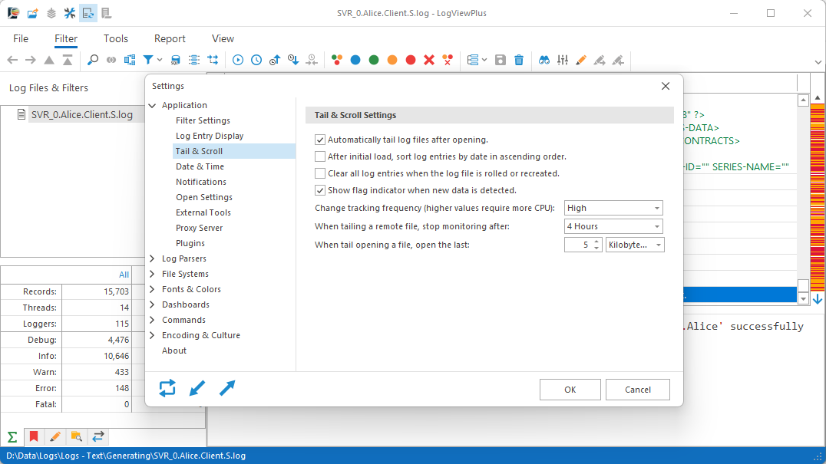Click the clock time filter icon

pyautogui.click(x=256, y=60)
